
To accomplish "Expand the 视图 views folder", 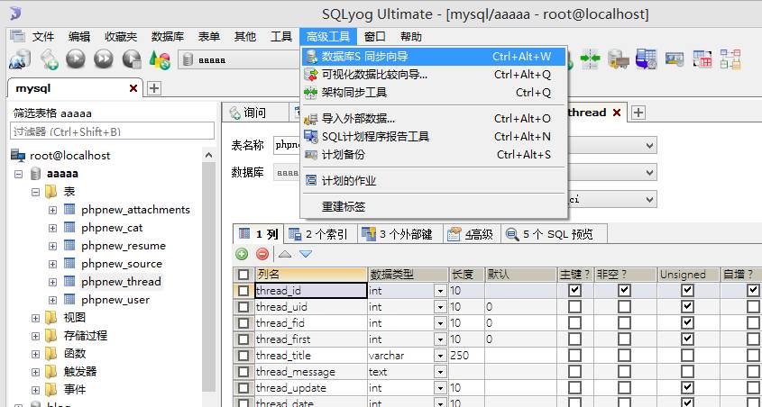I will [x=35, y=318].
